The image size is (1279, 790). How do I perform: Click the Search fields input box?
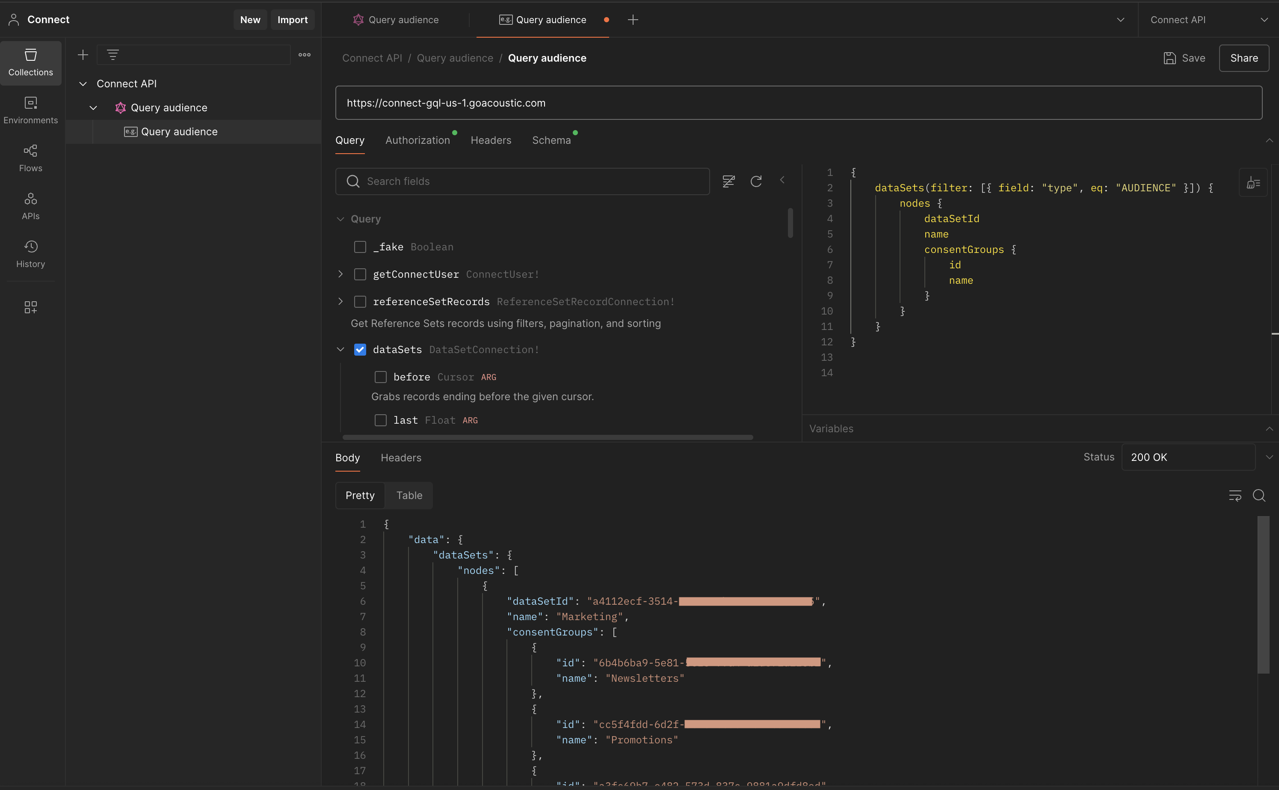[x=522, y=181]
